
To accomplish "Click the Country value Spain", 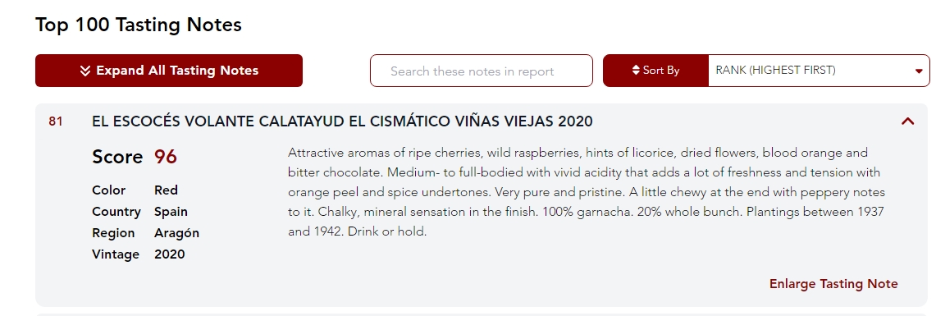I will pos(171,212).
